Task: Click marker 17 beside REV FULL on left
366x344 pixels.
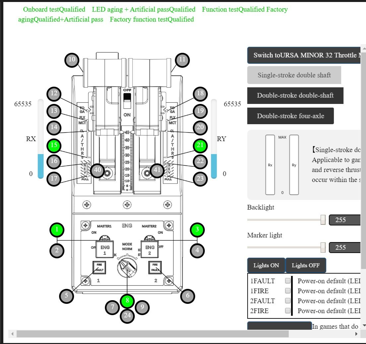Action: (x=54, y=179)
